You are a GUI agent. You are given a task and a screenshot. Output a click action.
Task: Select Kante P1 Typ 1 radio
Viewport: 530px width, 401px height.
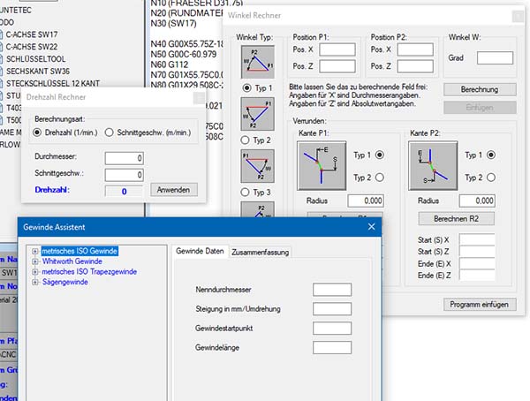(x=380, y=155)
